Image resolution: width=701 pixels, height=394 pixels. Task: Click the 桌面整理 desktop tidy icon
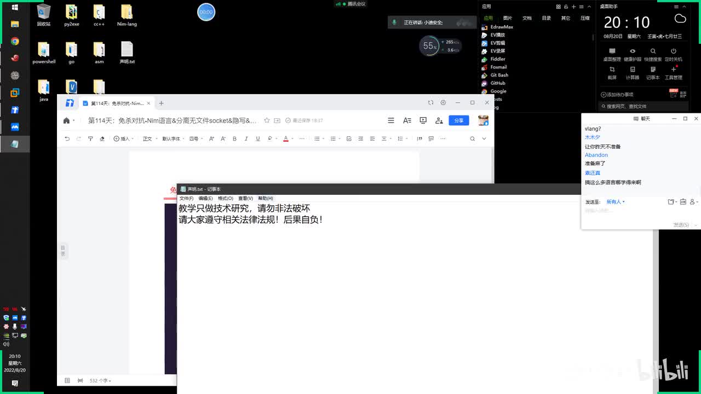click(x=612, y=55)
